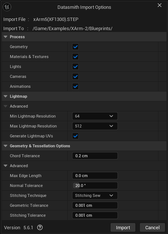Toggle the Cameras checkbox

click(x=75, y=76)
